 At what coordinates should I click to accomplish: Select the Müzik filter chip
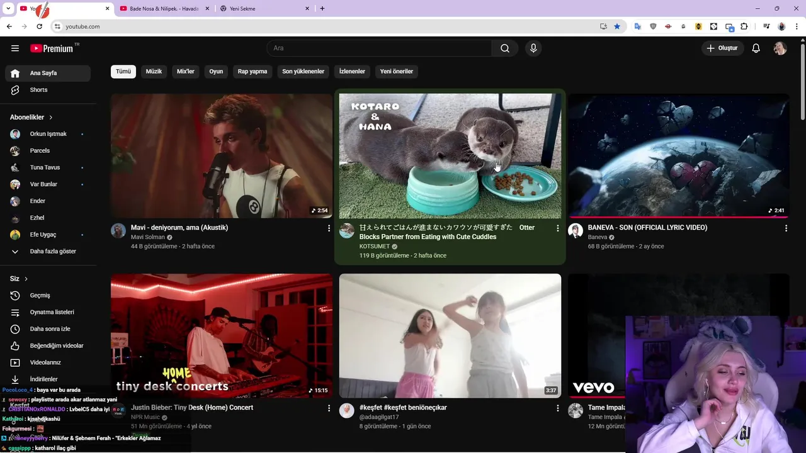pyautogui.click(x=154, y=71)
